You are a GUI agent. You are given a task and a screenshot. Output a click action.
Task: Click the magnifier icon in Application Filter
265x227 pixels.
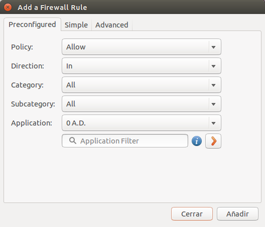click(73, 140)
